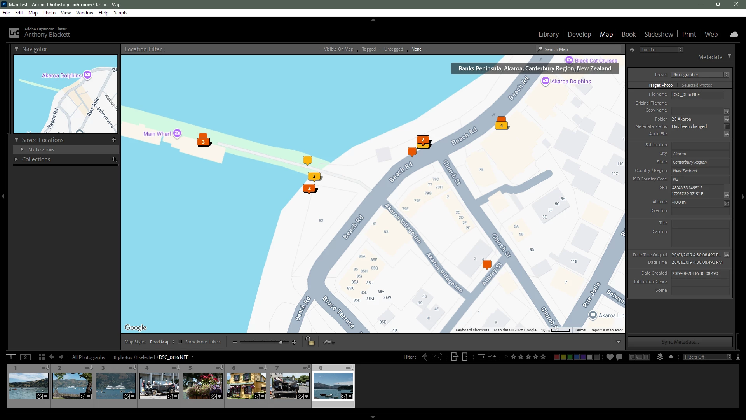This screenshot has height=420, width=746.
Task: Open the GPS tracklog button
Action: coord(329,342)
